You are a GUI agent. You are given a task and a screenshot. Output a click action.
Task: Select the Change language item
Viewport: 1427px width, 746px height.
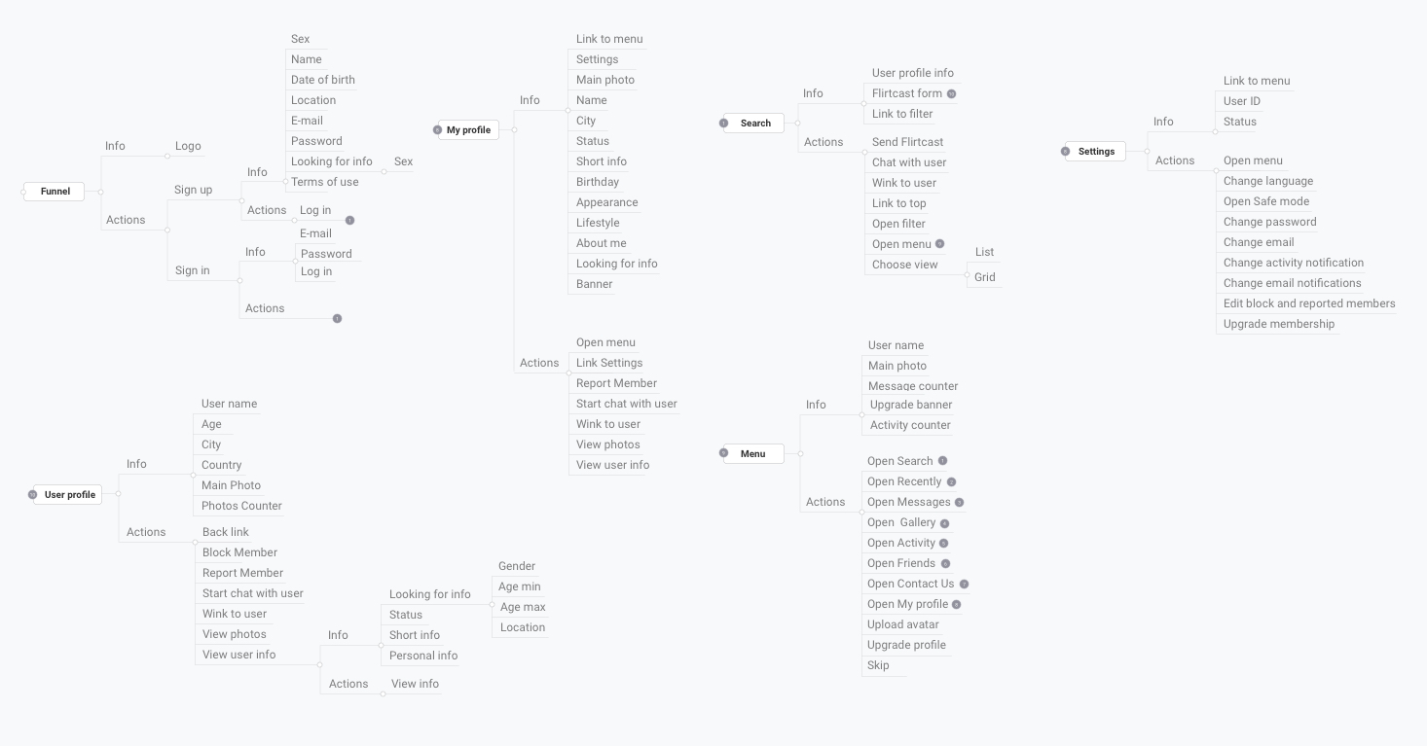point(1267,181)
